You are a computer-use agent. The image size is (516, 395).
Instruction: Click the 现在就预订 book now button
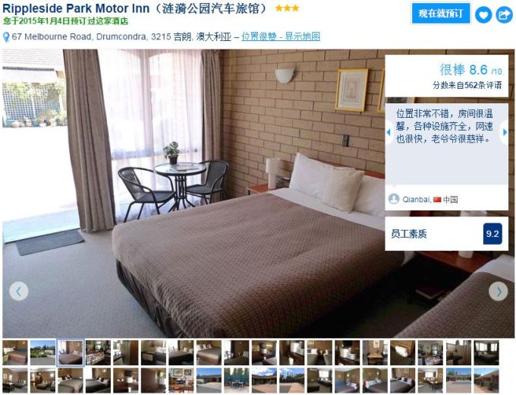(441, 14)
